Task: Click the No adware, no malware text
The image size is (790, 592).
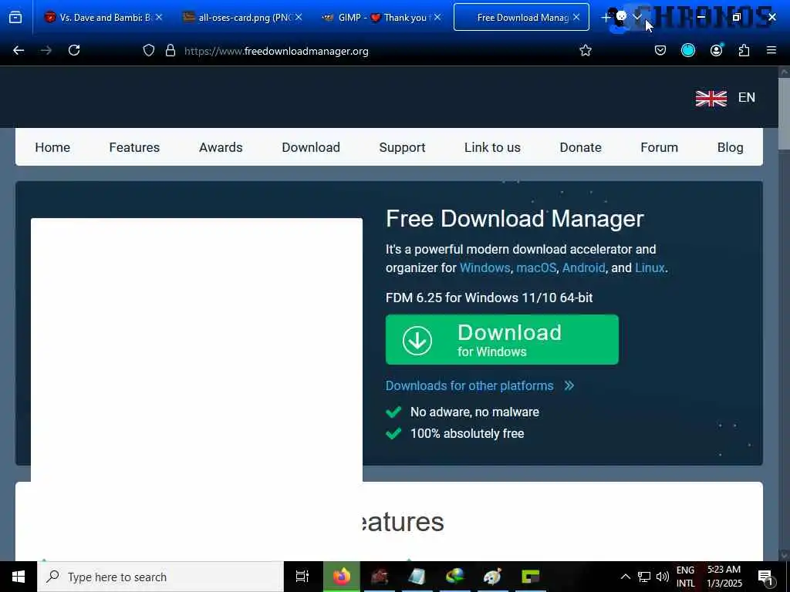Action: pyautogui.click(x=474, y=412)
